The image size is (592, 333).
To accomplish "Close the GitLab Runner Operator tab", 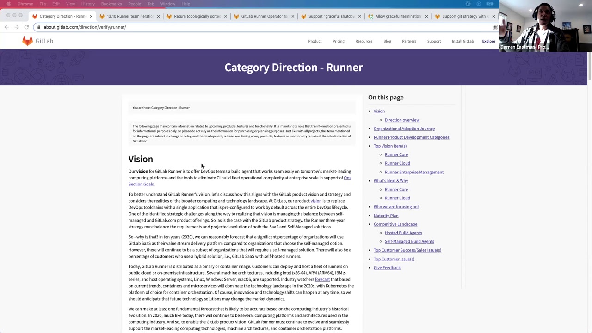I will click(x=292, y=16).
